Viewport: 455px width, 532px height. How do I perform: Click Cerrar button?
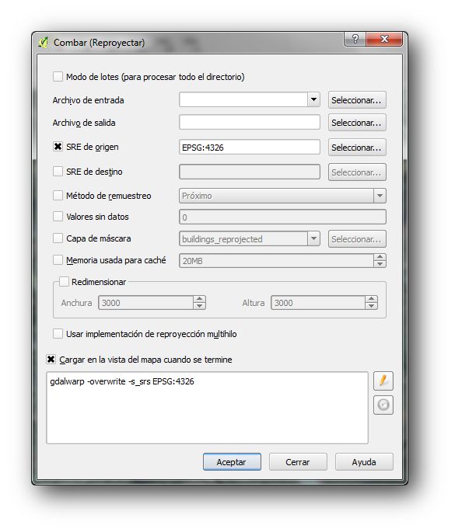click(298, 462)
